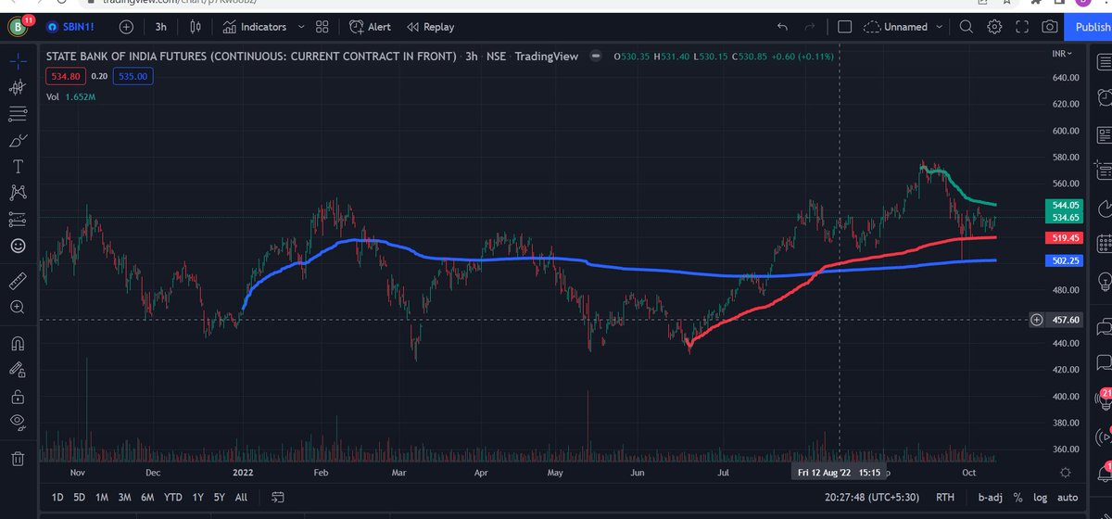Select the crosshair cursor tool
Viewport: 1112px width, 519px height.
tap(18, 60)
